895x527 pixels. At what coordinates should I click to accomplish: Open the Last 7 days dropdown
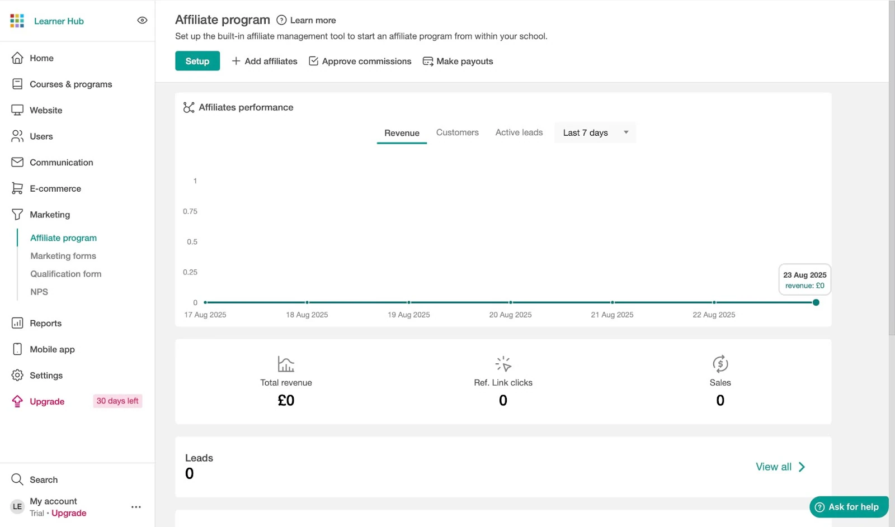595,132
